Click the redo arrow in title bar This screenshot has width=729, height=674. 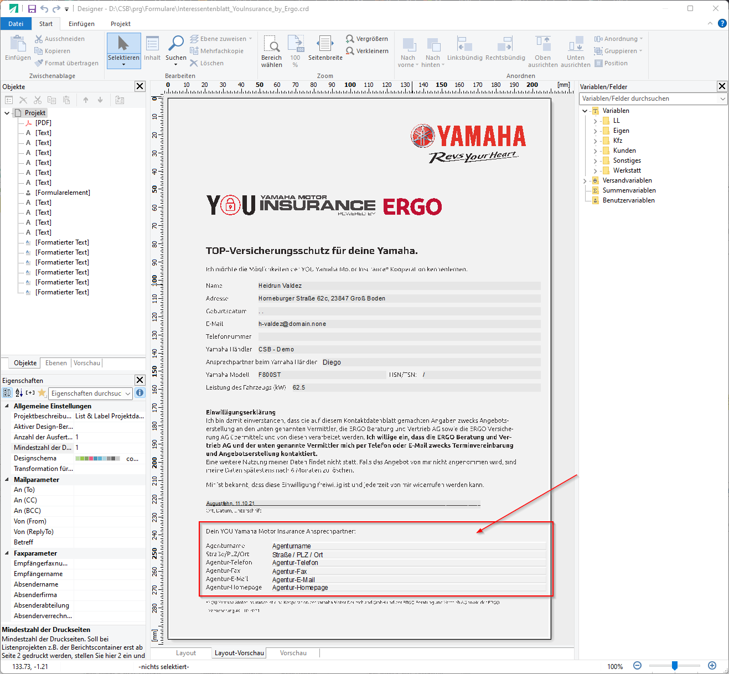[56, 9]
